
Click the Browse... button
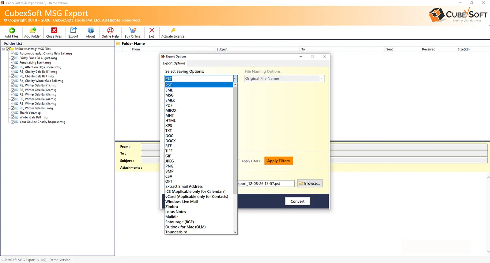(310, 183)
